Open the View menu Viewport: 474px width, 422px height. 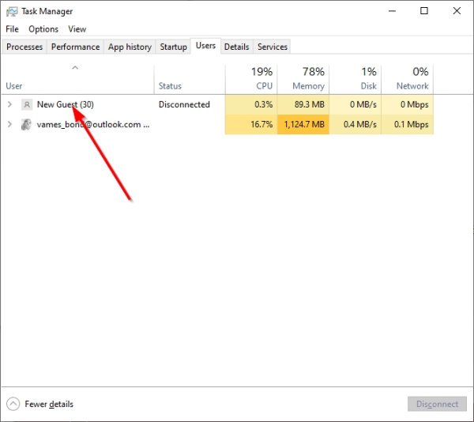click(77, 29)
